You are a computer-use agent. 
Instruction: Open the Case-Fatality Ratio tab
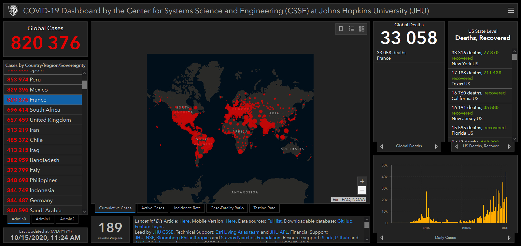click(x=227, y=208)
